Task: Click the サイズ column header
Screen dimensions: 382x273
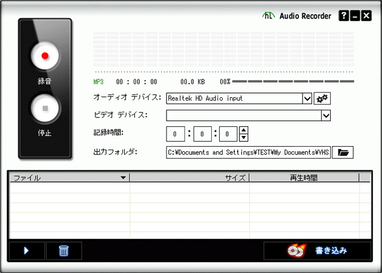Action: [x=190, y=178]
